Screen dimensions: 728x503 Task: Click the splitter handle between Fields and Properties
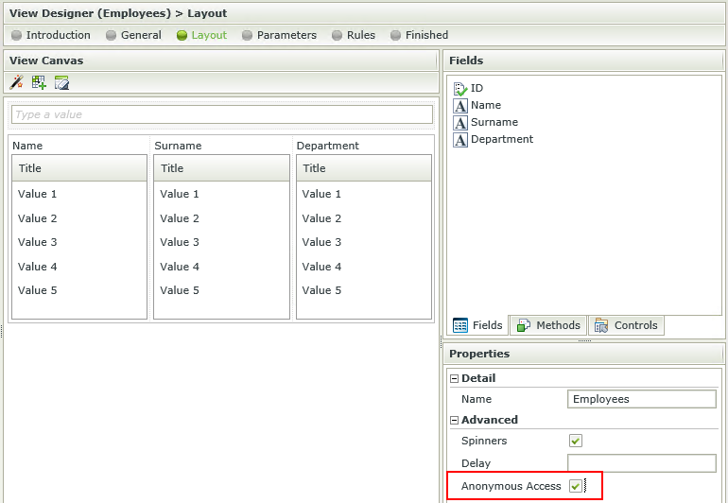pyautogui.click(x=584, y=341)
